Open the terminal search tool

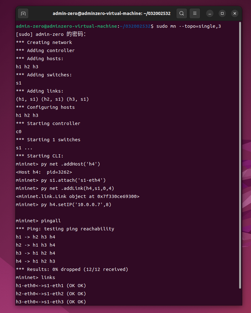(x=181, y=13)
